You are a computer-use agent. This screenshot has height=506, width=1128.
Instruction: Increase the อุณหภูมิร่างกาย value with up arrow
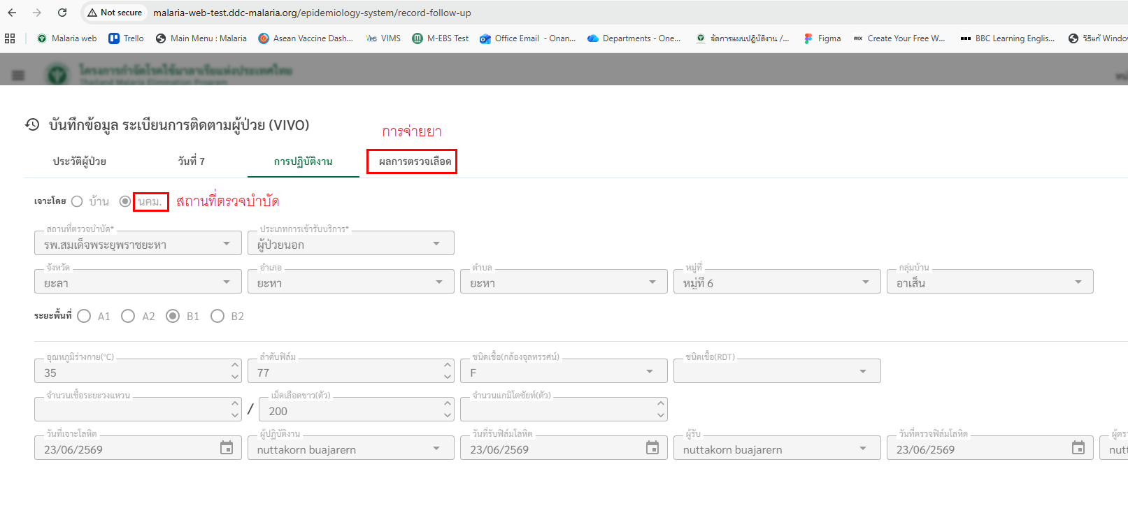click(235, 366)
